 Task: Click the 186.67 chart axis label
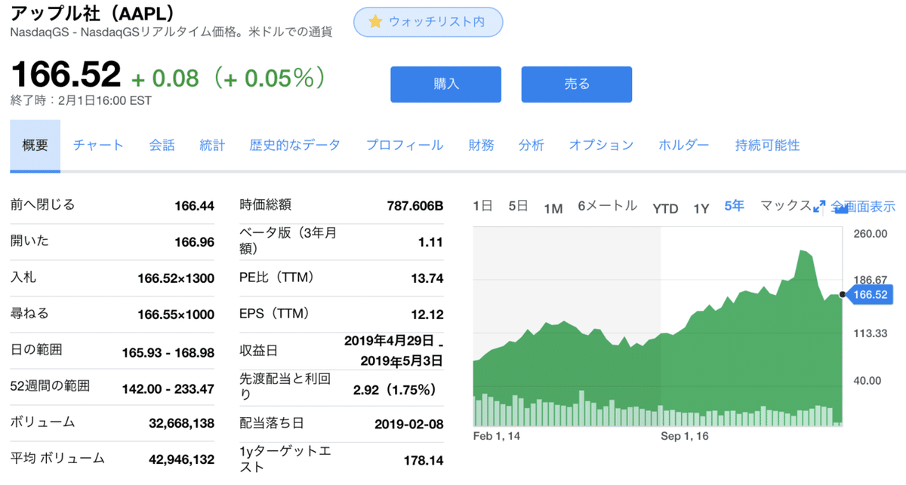pos(871,280)
